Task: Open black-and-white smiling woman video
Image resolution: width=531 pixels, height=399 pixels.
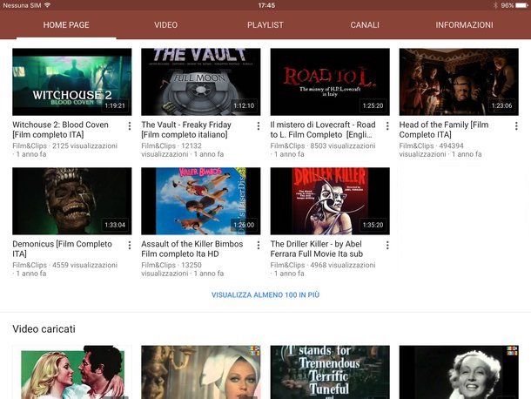Action: pos(459,372)
